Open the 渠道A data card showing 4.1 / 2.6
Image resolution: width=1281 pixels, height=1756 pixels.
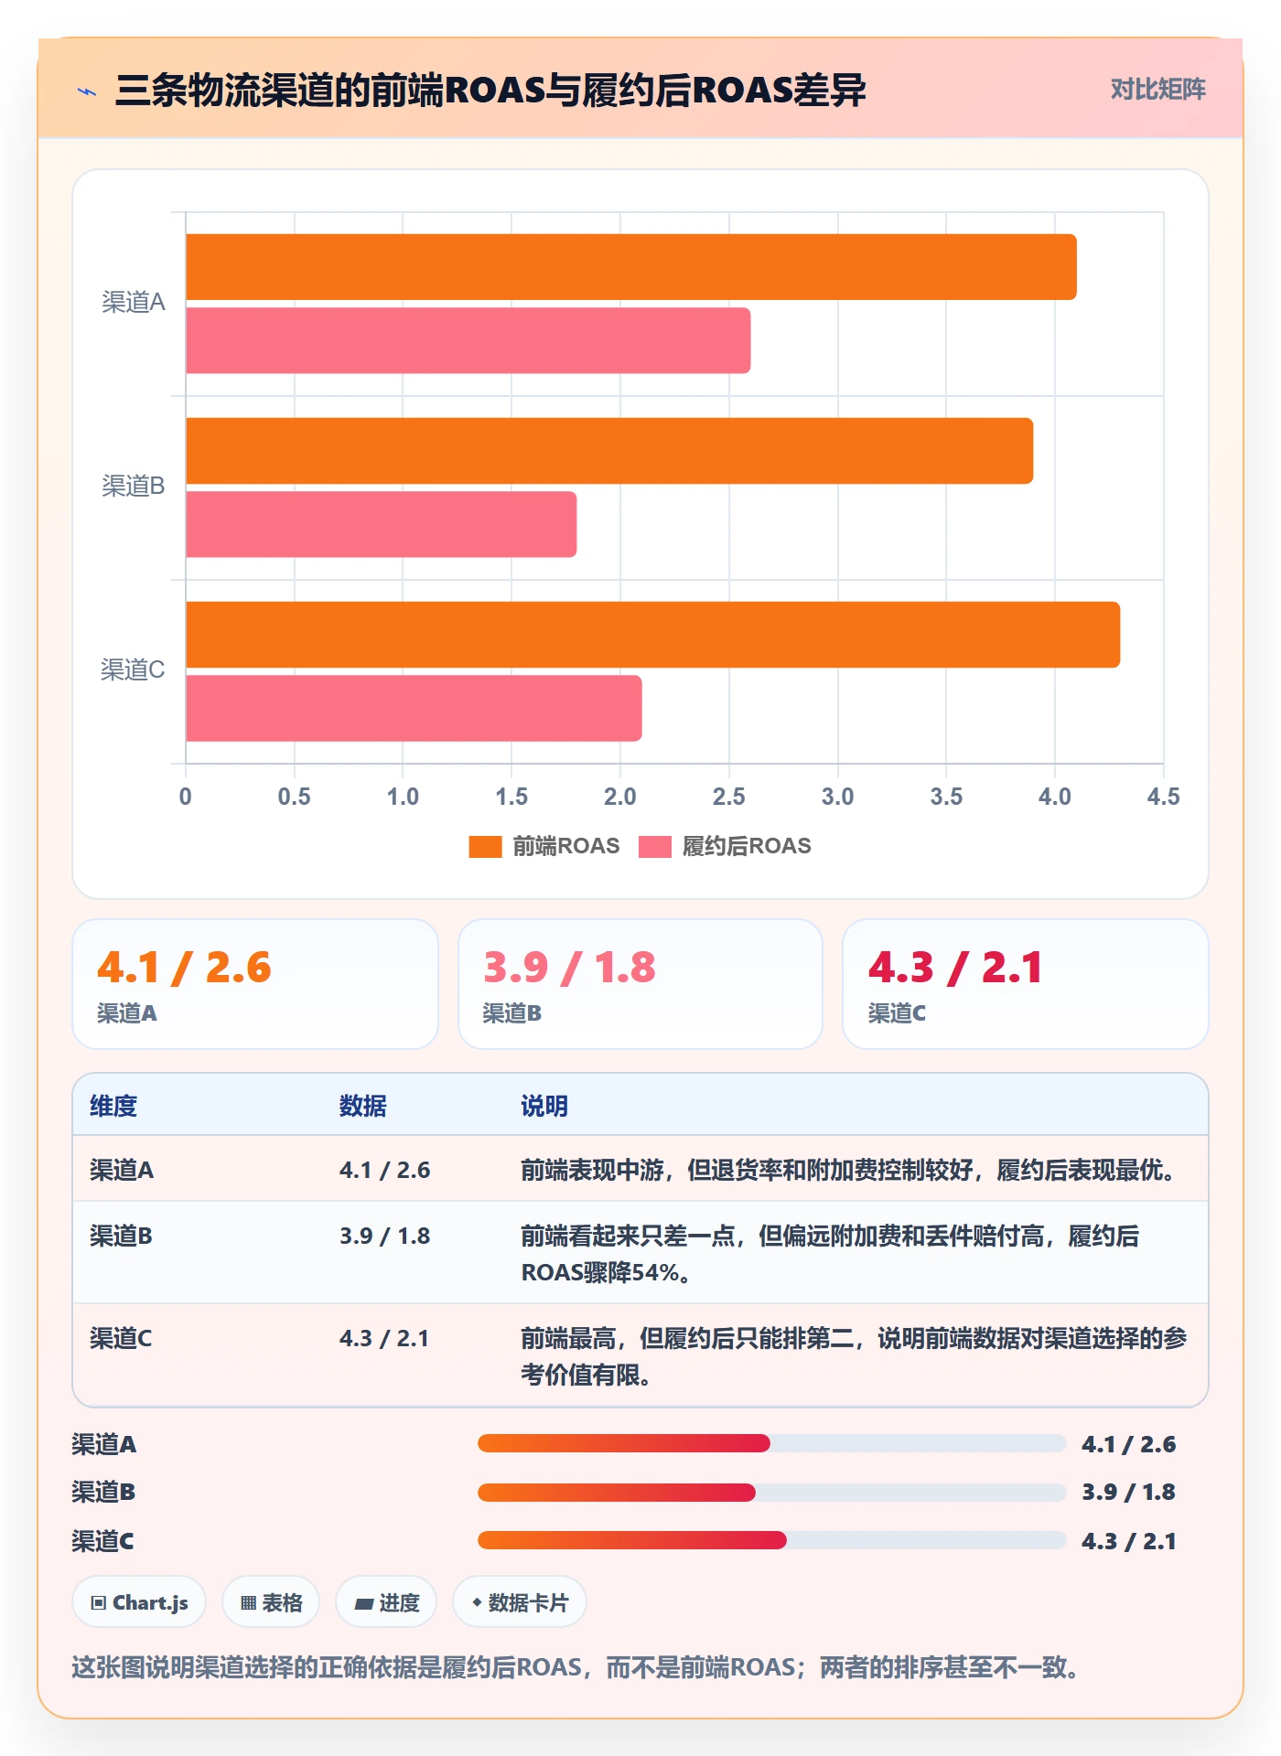coord(255,984)
